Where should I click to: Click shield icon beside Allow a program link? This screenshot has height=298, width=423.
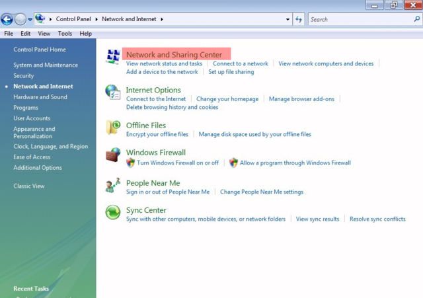coord(233,163)
